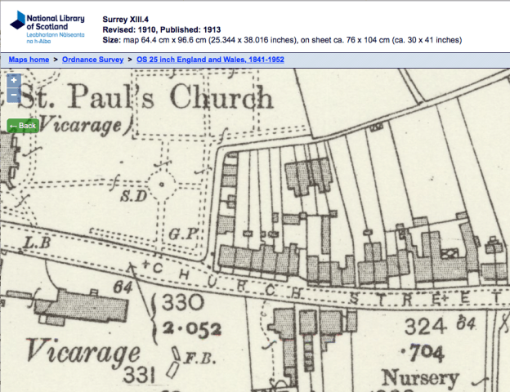Click the map zoom out minus button
The height and width of the screenshot is (392, 510).
click(x=14, y=95)
